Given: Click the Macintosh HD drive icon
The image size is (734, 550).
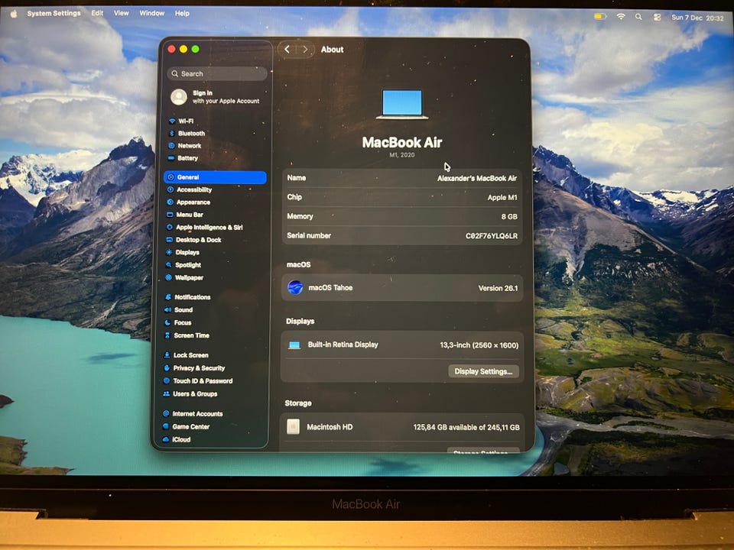Looking at the screenshot, I should tap(293, 426).
